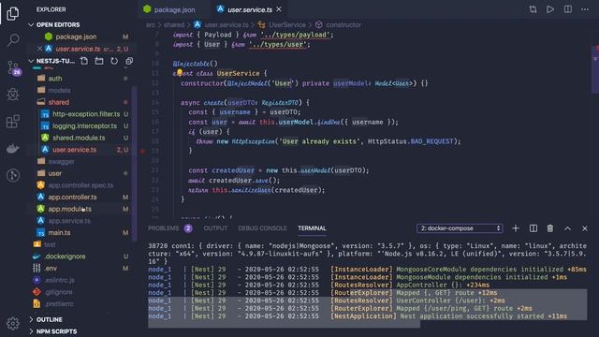Expand the models folder
The width and height of the screenshot is (599, 337).
[x=59, y=90]
